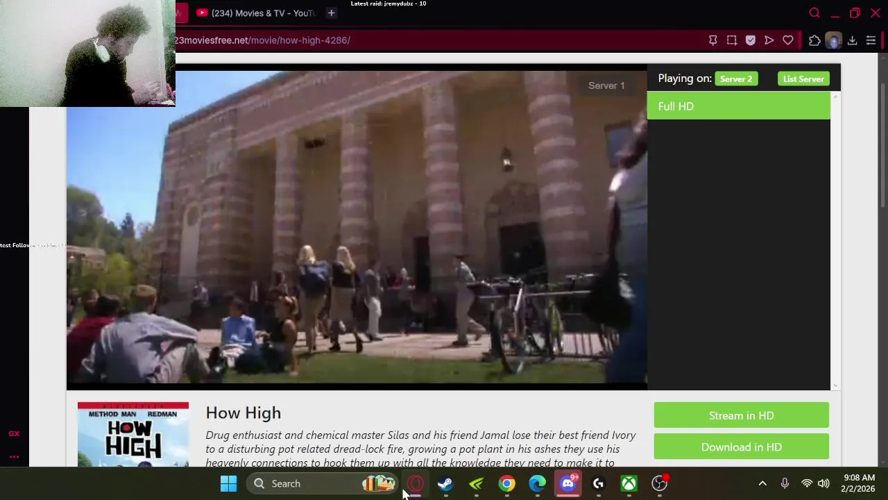This screenshot has height=500, width=888.
Task: Open the Xbox app from the taskbar
Action: tap(629, 483)
